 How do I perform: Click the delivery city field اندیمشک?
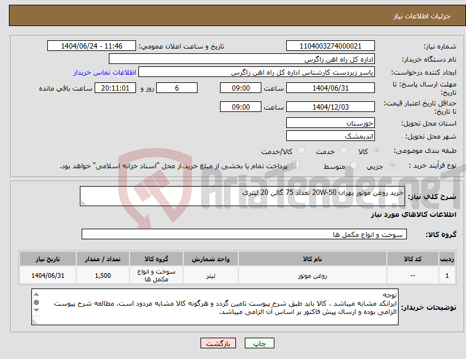tap(330, 136)
